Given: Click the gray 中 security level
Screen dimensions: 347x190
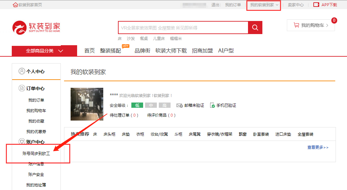Looking at the screenshot, I should coord(151,105).
